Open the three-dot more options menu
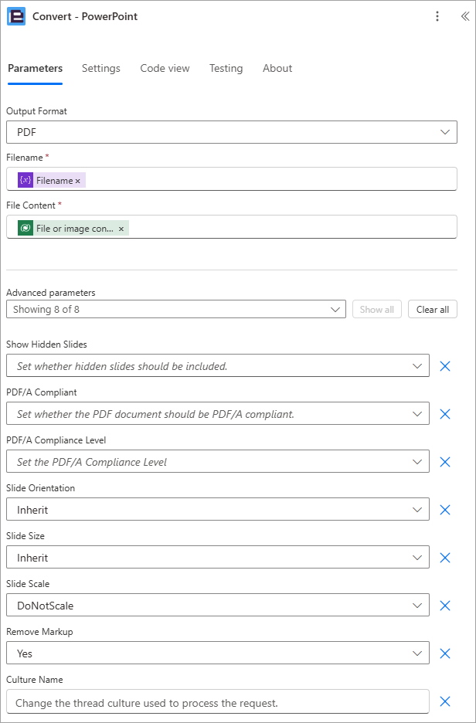This screenshot has width=476, height=723. coord(437,16)
